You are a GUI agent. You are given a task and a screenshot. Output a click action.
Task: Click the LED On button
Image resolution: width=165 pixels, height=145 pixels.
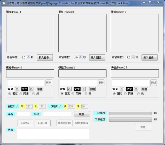click(x=25, y=123)
